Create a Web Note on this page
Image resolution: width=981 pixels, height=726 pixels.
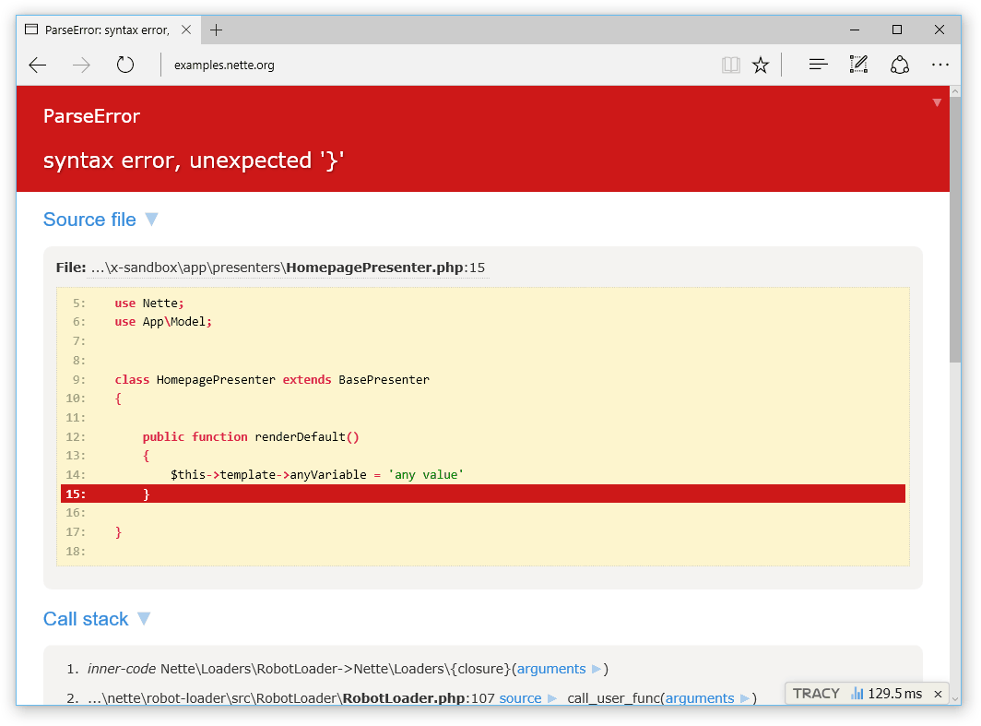pyautogui.click(x=858, y=65)
